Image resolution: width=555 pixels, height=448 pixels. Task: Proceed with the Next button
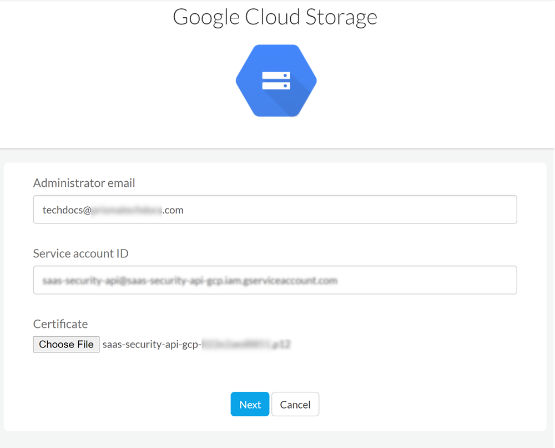tap(250, 405)
